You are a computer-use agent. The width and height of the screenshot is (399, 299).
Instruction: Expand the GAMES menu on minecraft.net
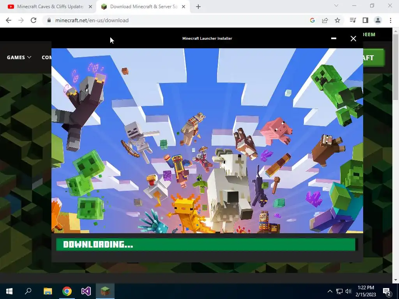click(x=19, y=58)
